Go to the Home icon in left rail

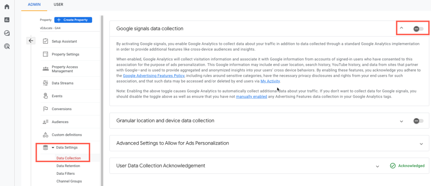(7, 7)
